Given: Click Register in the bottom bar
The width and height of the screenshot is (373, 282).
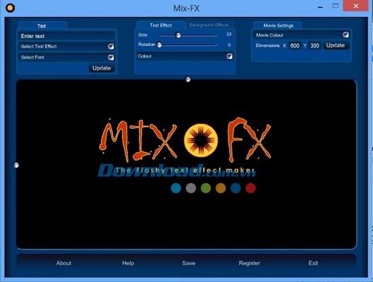Looking at the screenshot, I should (250, 263).
